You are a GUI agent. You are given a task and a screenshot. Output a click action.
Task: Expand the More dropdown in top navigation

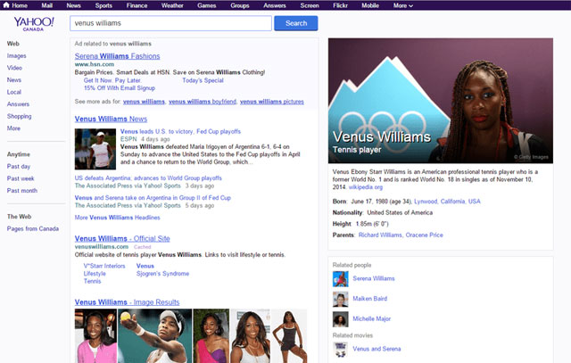point(403,5)
